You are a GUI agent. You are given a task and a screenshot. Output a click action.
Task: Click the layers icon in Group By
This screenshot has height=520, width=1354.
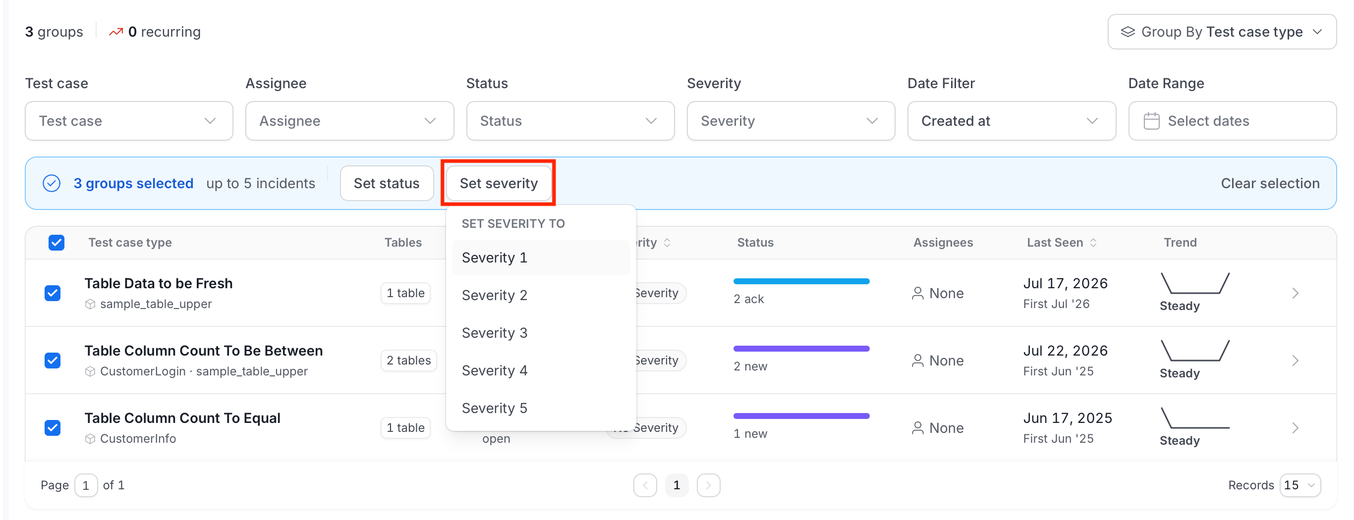pyautogui.click(x=1128, y=32)
